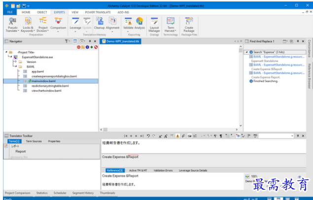This screenshot has height=200, width=313.
Task: Click the blue info status icon in Navigator
Action: coord(87,47)
